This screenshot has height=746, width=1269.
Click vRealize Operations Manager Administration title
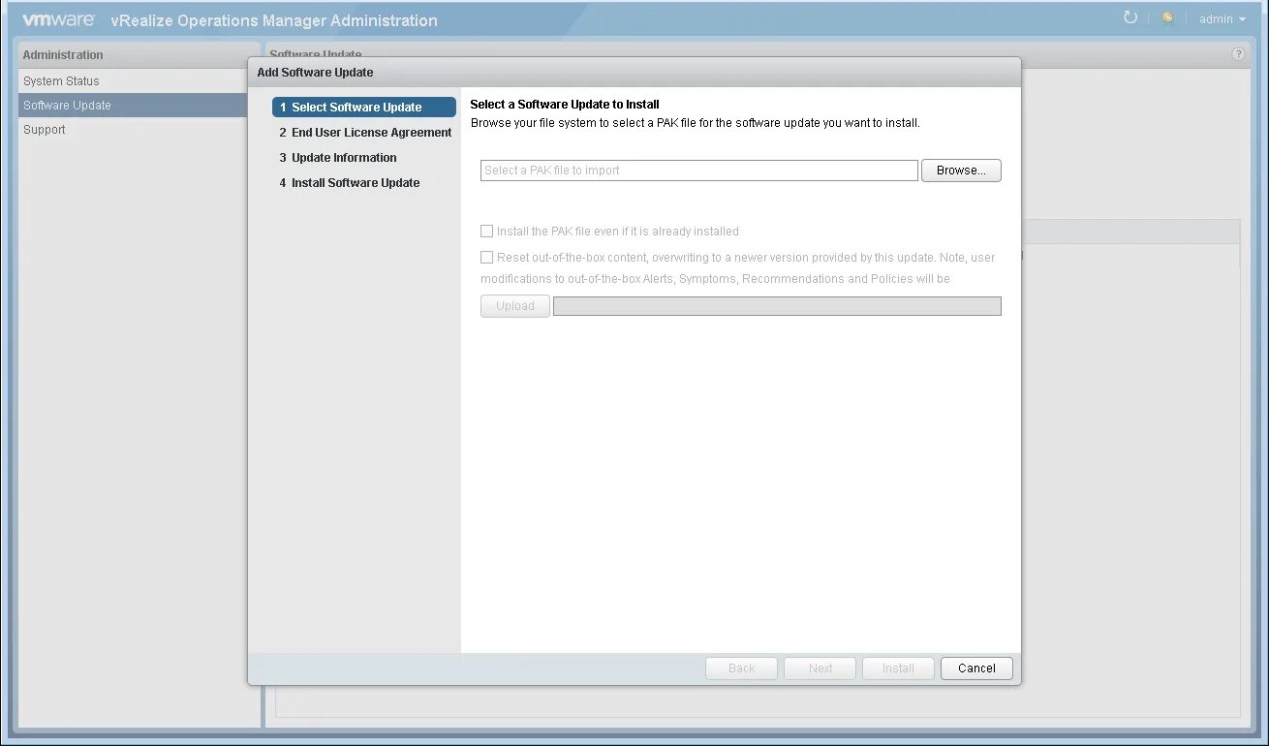pos(274,20)
